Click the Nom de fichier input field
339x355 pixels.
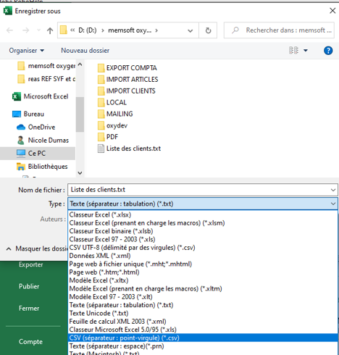[x=198, y=190]
